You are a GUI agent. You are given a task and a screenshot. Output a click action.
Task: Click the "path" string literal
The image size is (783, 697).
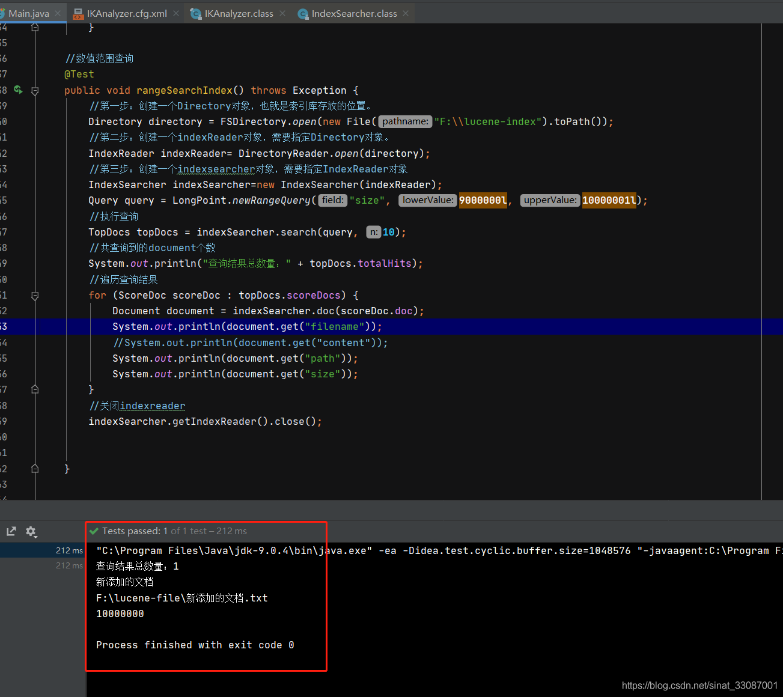322,359
